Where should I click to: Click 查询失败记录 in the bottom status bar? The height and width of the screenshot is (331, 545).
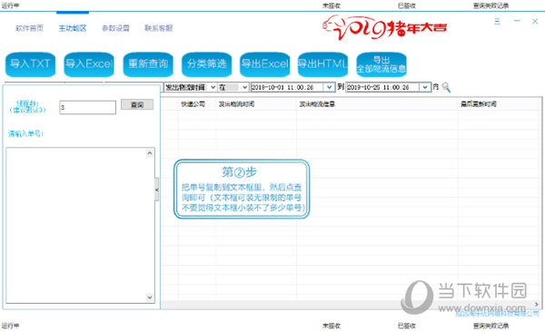tap(490, 326)
